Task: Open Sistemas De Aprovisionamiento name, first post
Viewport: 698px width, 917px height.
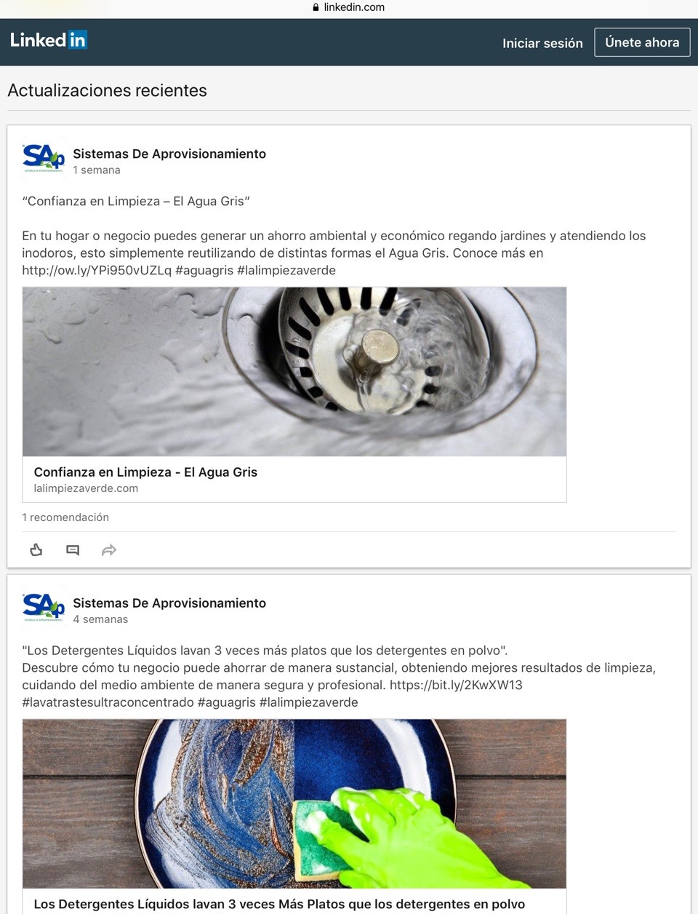Action: 169,154
